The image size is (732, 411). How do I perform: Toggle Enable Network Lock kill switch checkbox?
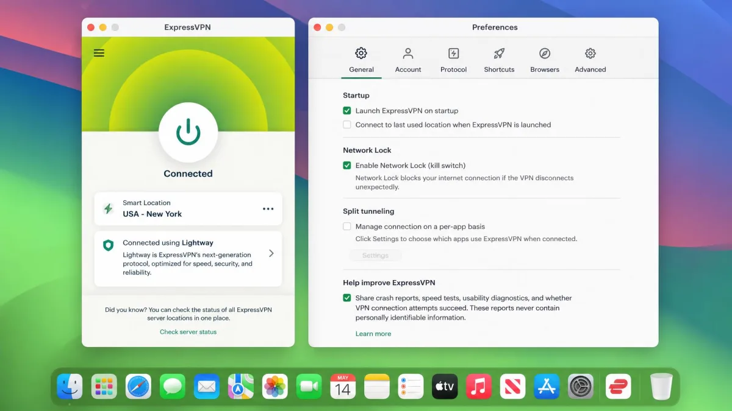pos(347,166)
